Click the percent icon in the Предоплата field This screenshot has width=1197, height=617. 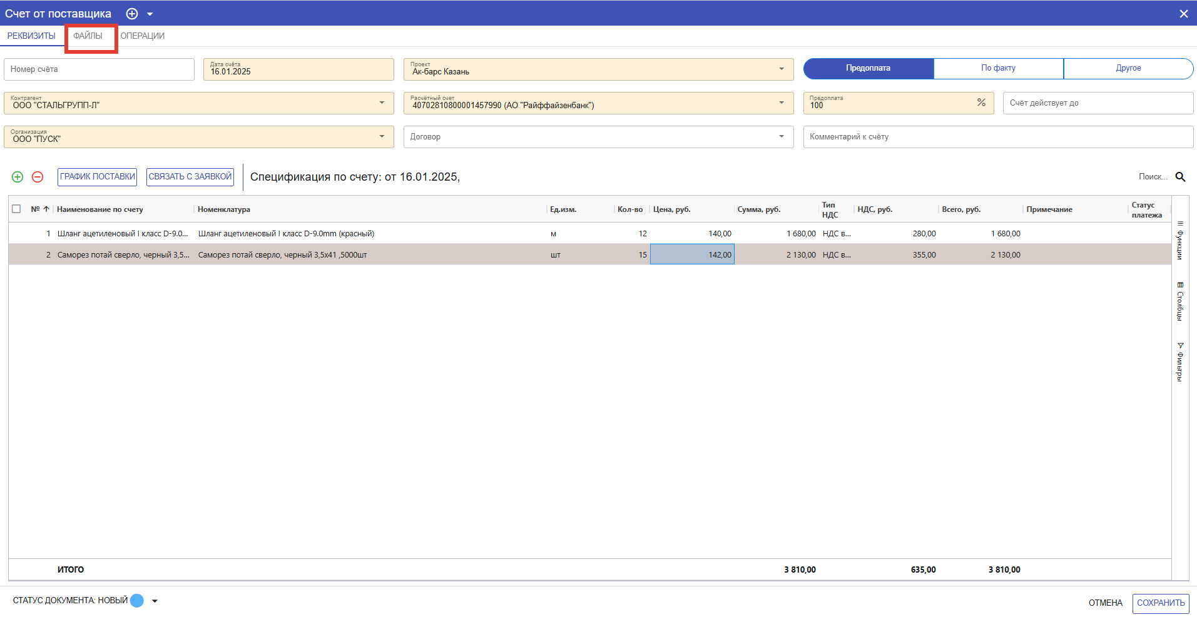point(981,103)
